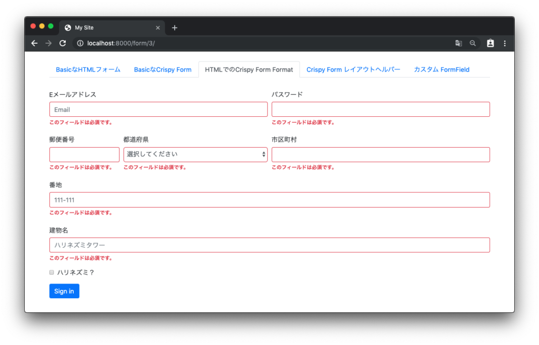This screenshot has height=345, width=539.
Task: Open Google Translate page translation icon
Action: [458, 43]
